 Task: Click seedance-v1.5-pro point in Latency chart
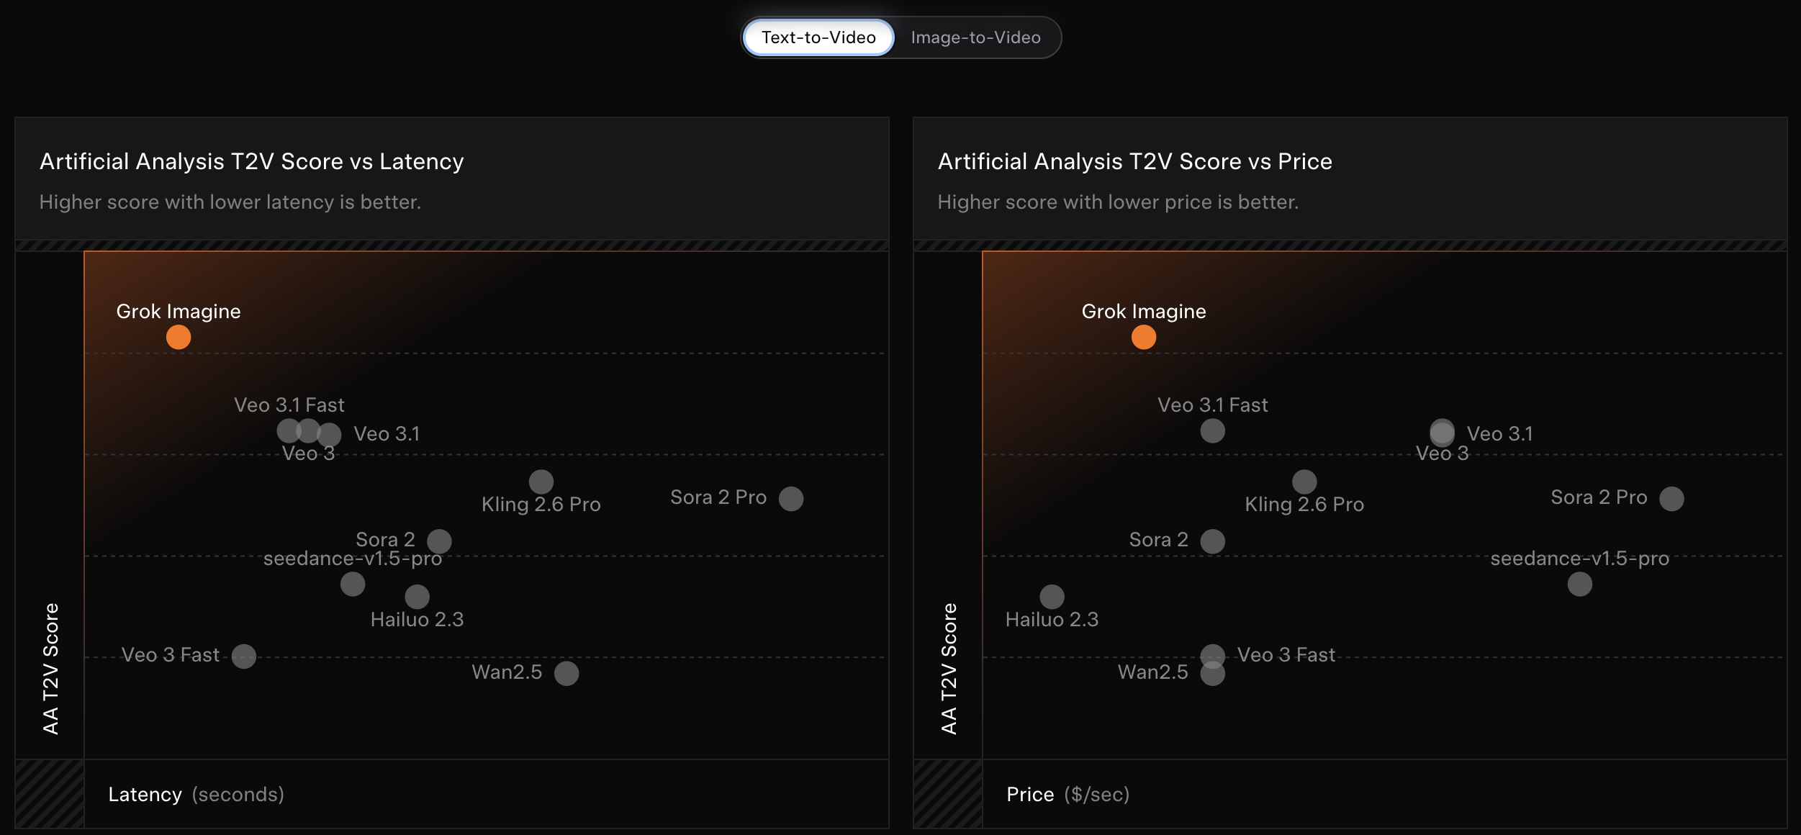(353, 584)
